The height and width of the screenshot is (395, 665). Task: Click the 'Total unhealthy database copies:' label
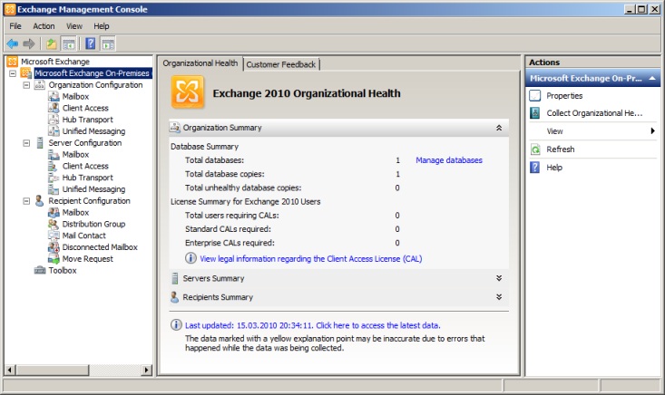click(x=243, y=188)
